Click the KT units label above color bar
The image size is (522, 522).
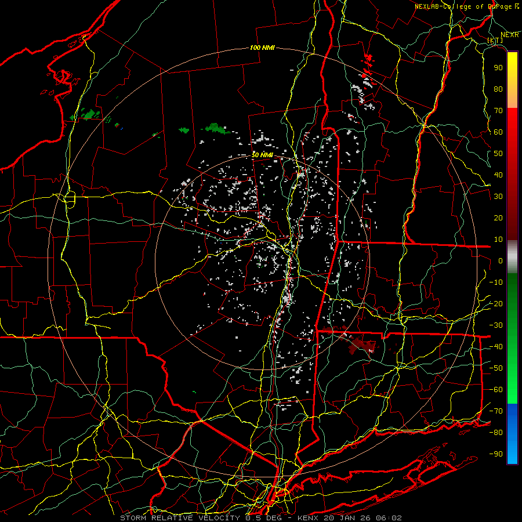[x=495, y=40]
